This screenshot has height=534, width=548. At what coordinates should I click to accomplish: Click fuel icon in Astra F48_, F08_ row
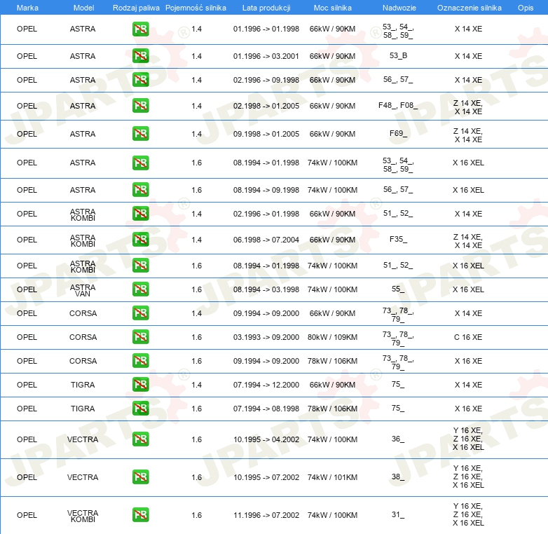tap(140, 106)
